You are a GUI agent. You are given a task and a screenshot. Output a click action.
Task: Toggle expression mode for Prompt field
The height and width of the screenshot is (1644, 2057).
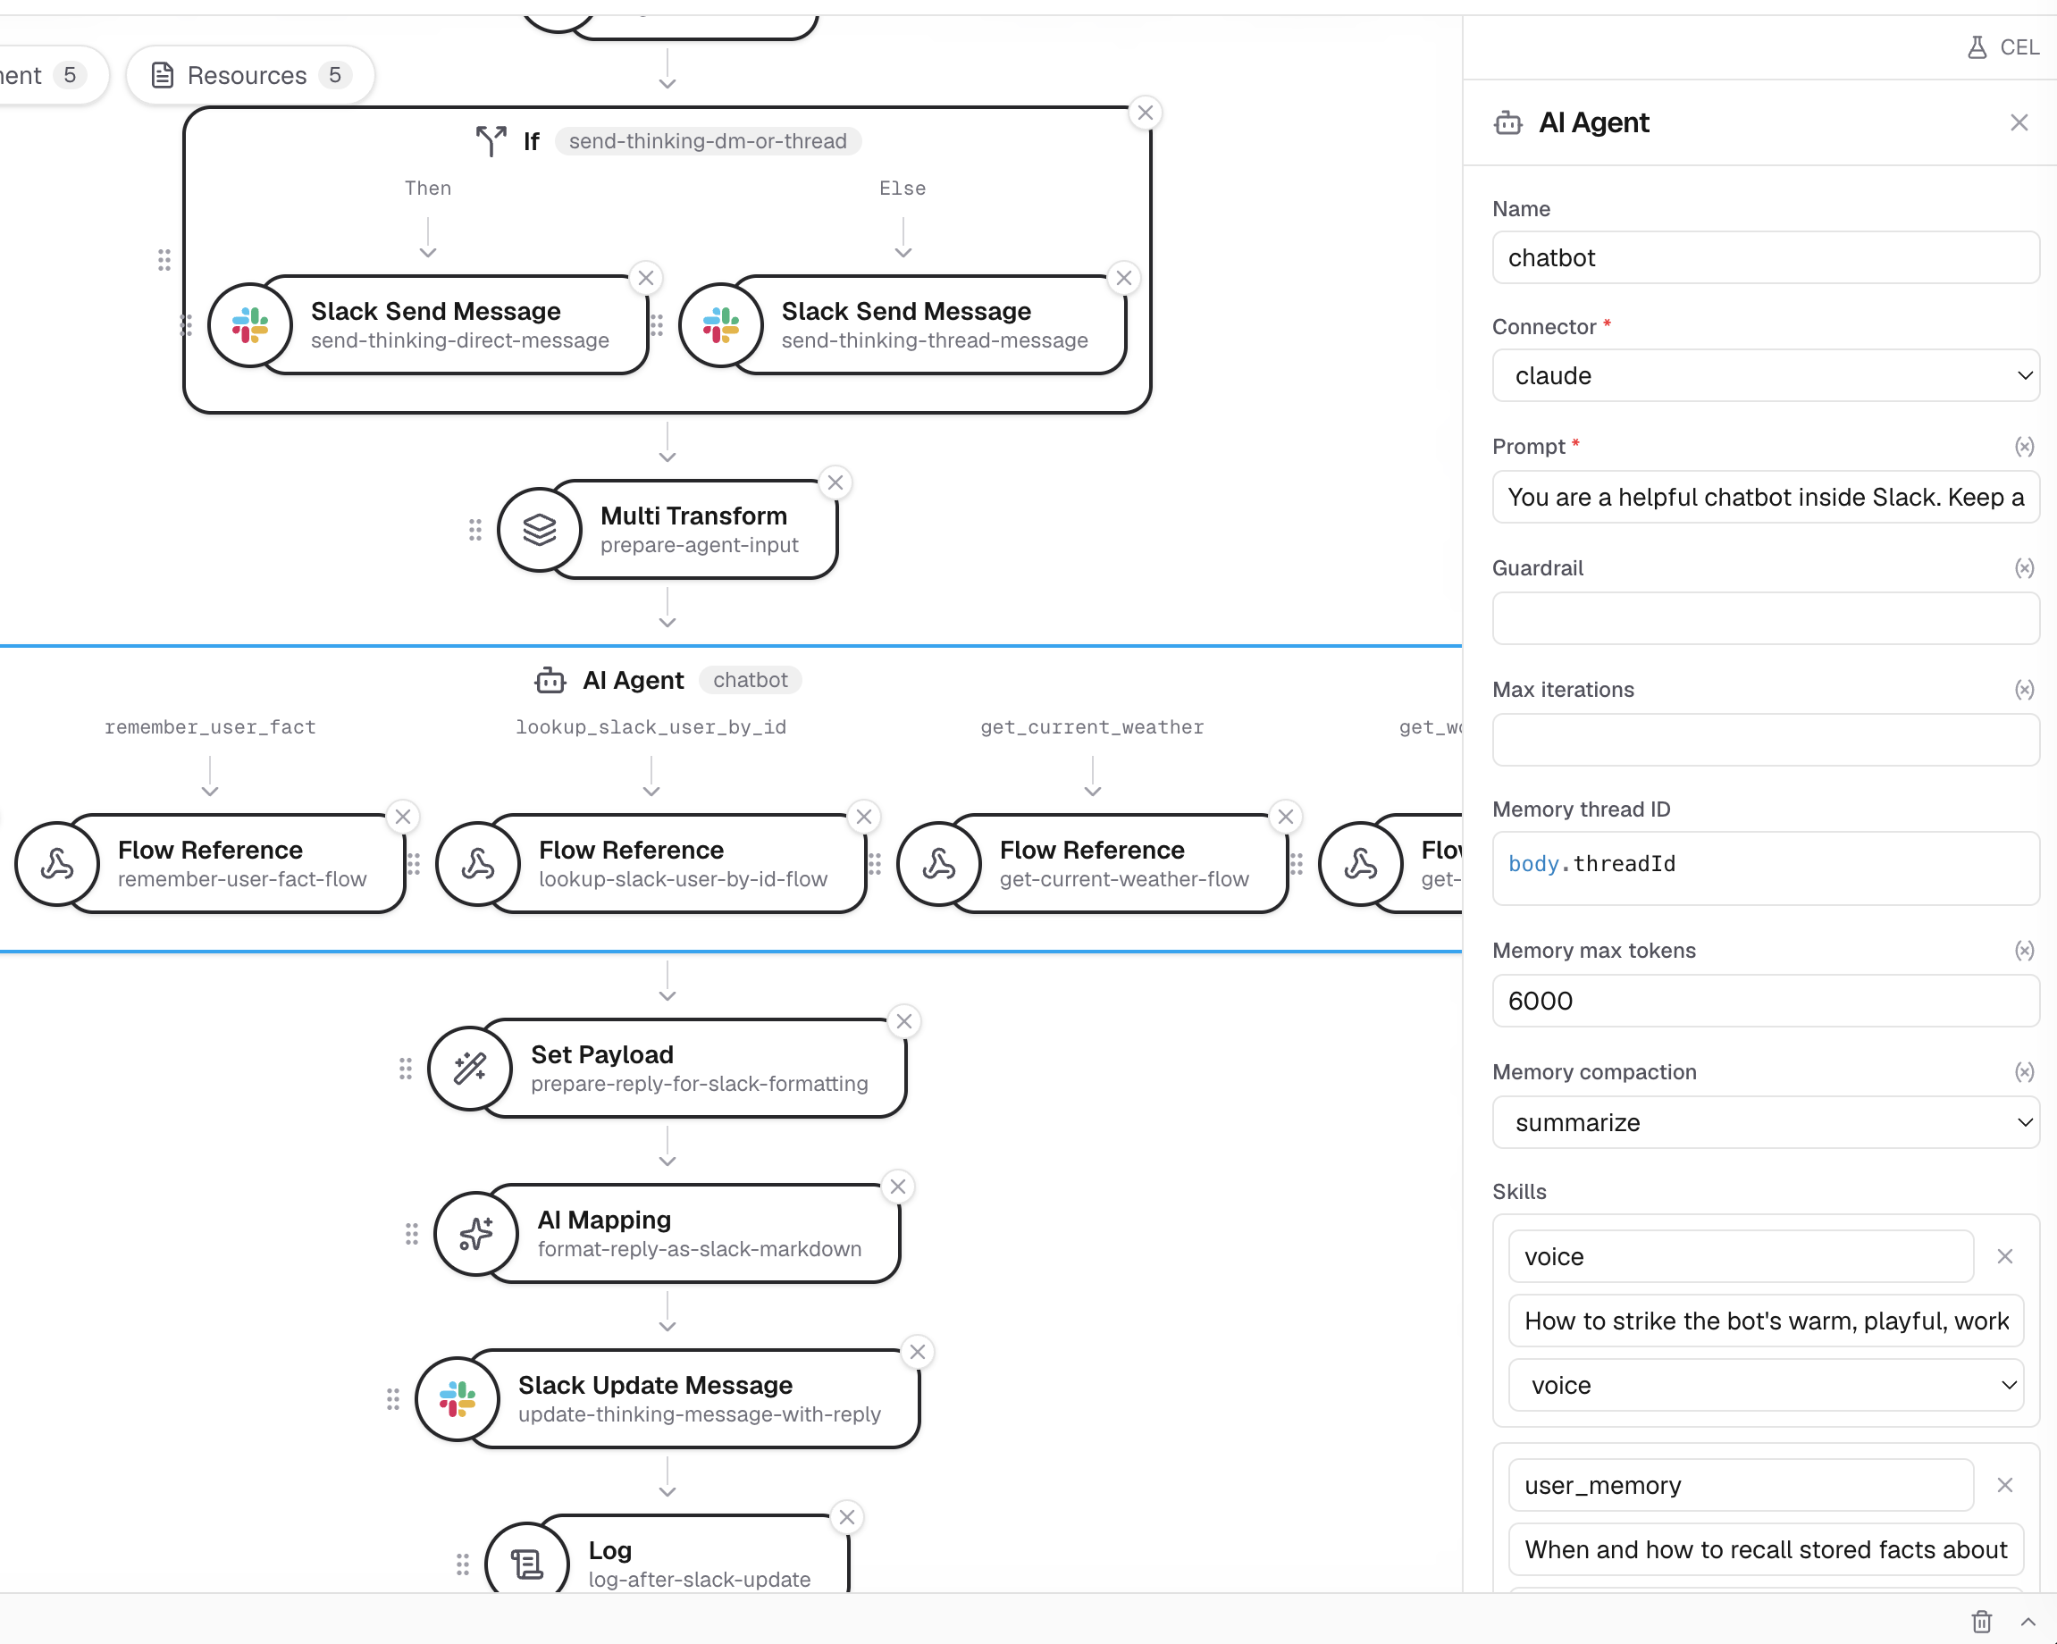[2024, 447]
